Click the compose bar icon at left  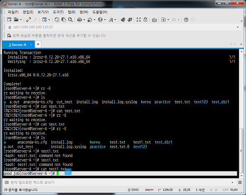pyautogui.click(x=7, y=182)
